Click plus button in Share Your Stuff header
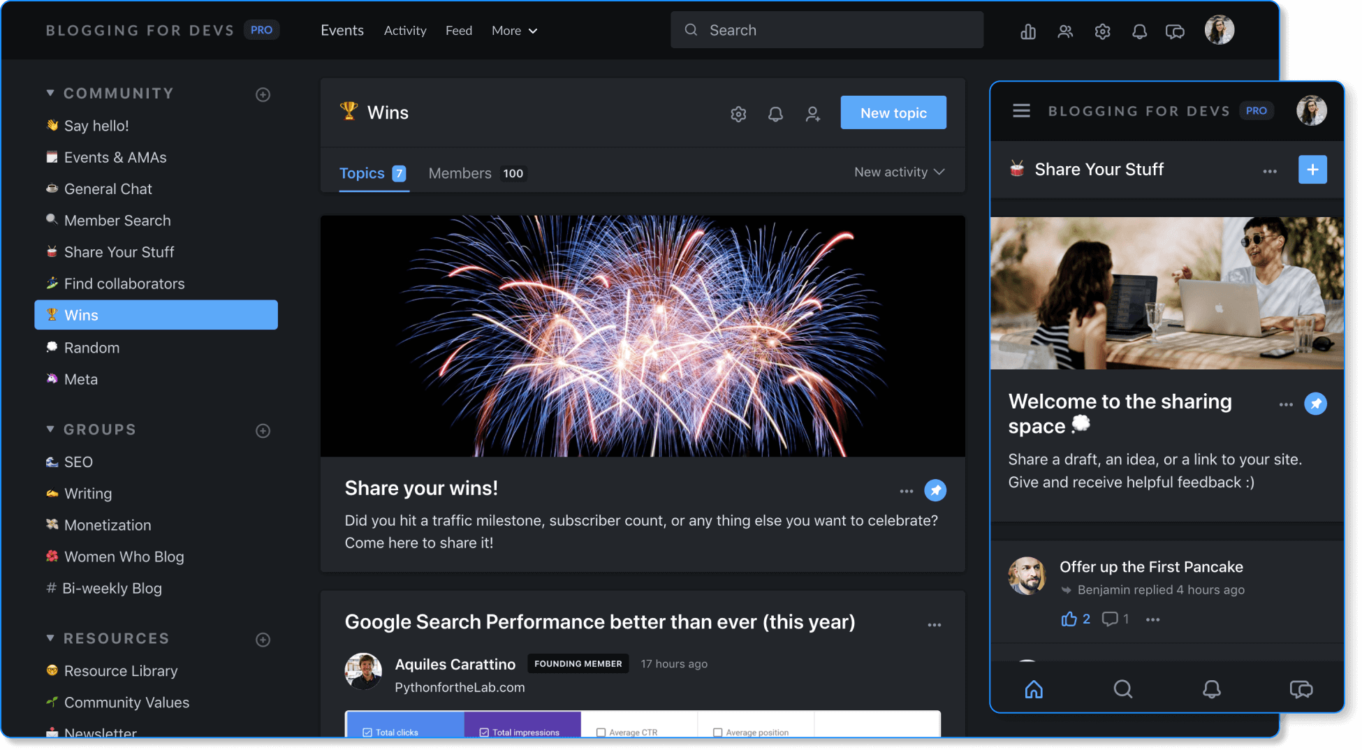 click(x=1312, y=170)
